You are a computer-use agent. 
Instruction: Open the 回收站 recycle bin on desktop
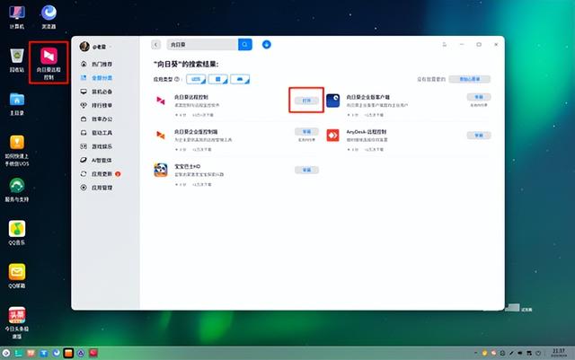[x=17, y=60]
